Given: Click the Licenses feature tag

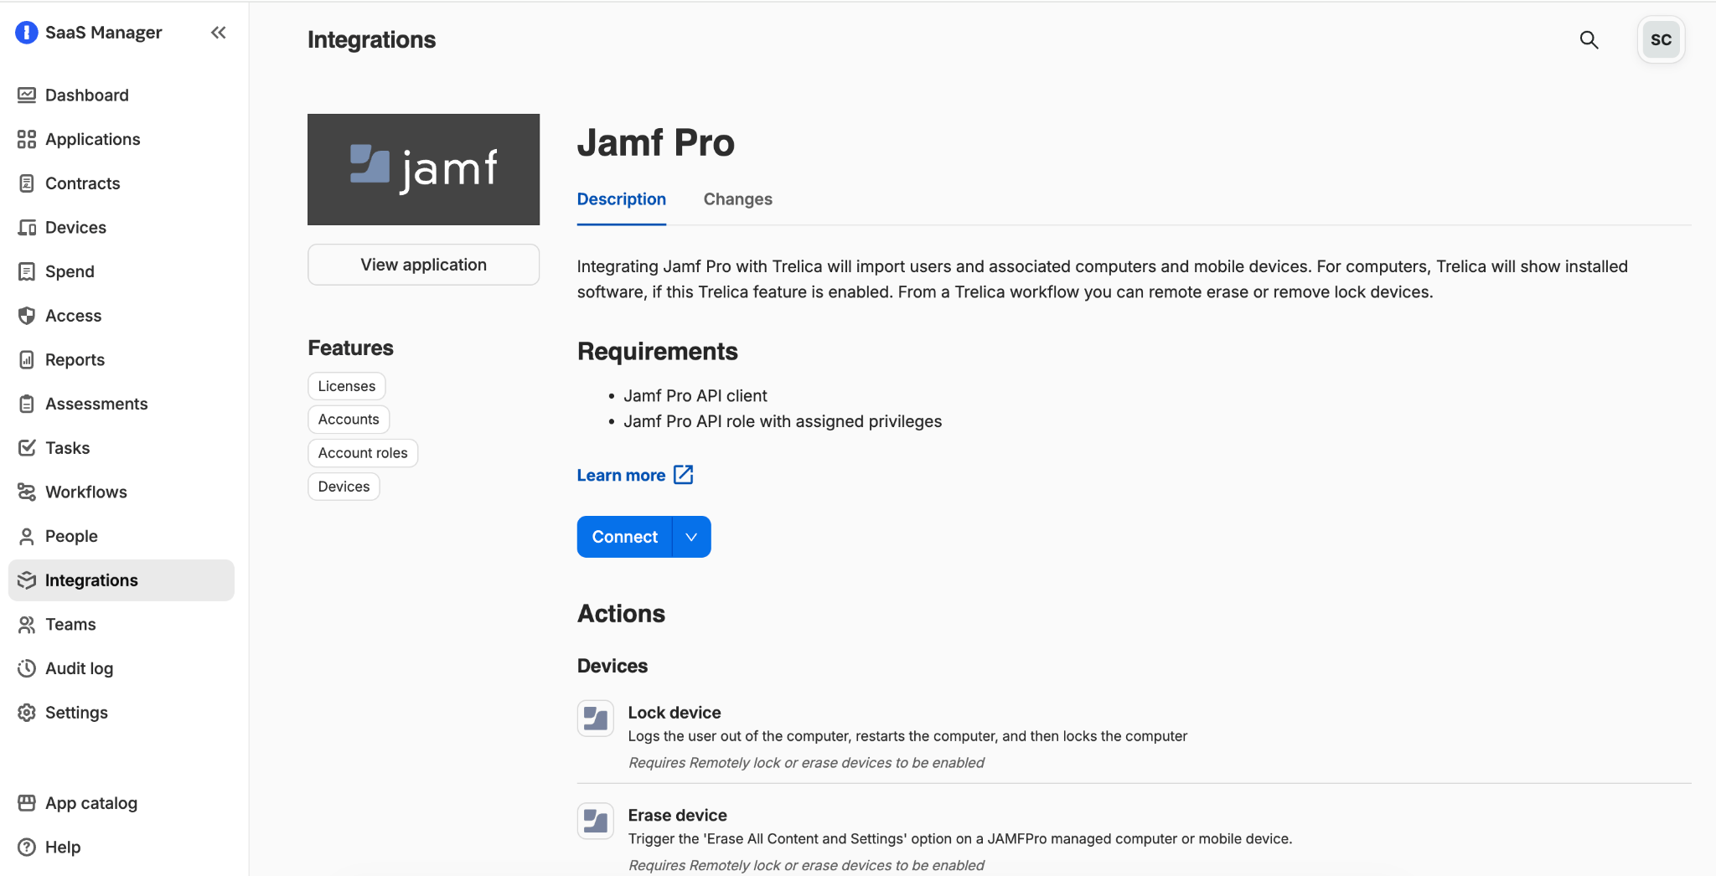Looking at the screenshot, I should click(346, 386).
